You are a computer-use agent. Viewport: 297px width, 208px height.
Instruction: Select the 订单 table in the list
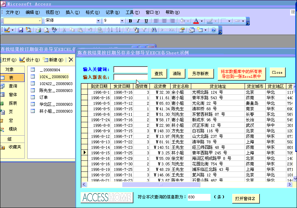43,97
